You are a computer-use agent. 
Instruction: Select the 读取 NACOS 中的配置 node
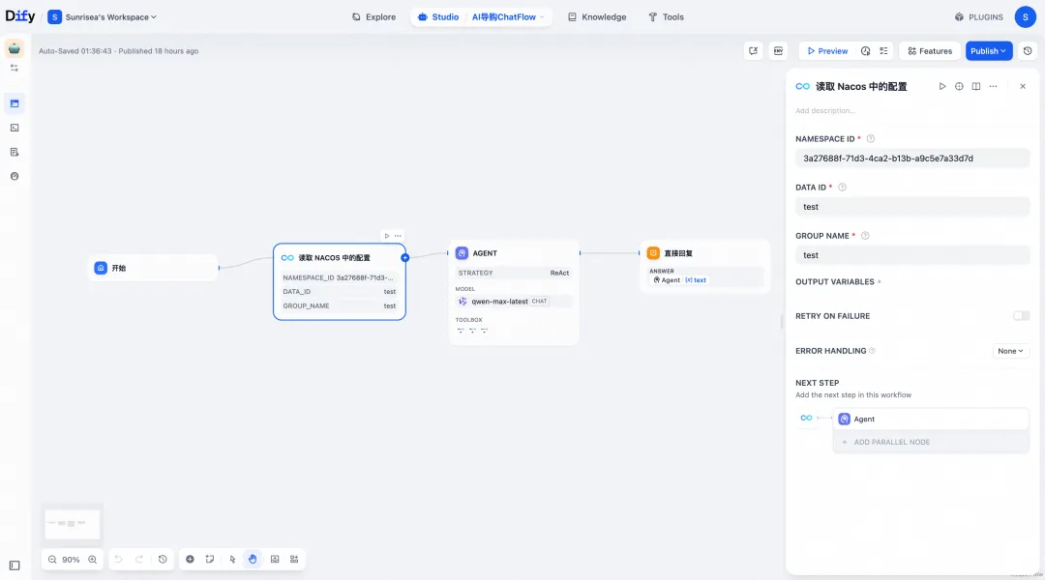(340, 281)
